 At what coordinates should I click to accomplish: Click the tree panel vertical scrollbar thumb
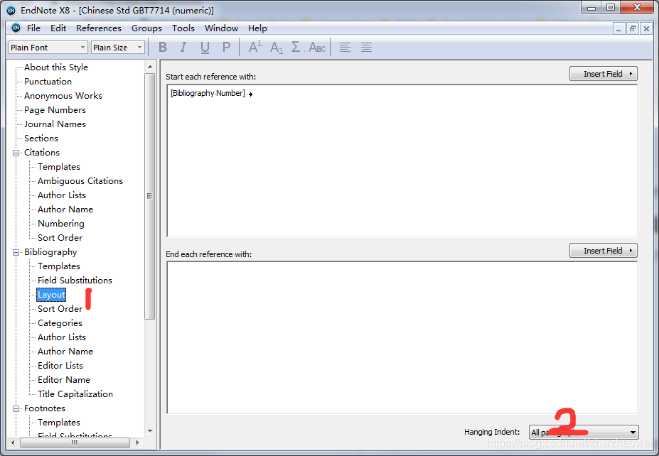(149, 196)
